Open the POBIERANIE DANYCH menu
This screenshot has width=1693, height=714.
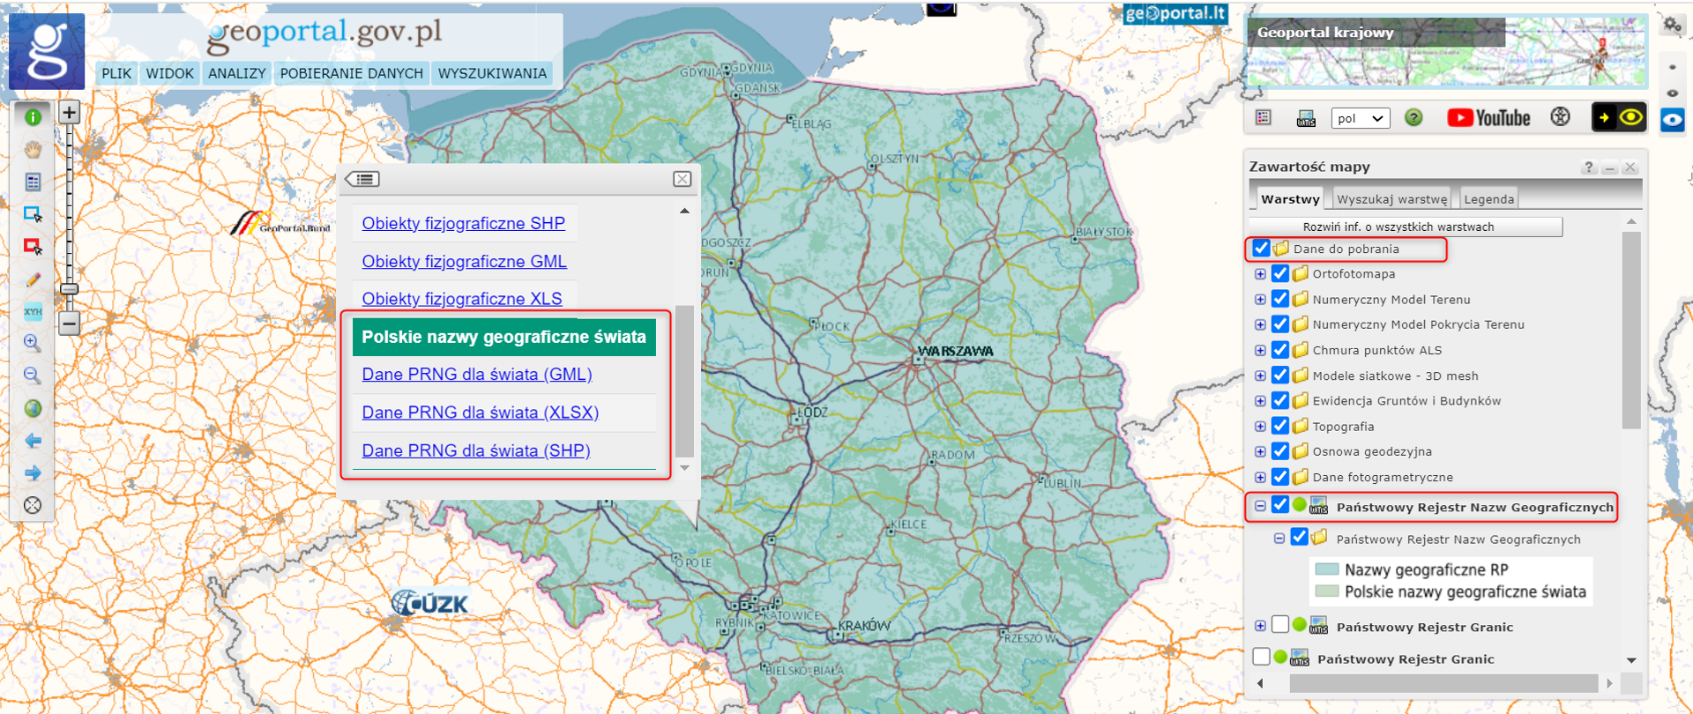[351, 73]
